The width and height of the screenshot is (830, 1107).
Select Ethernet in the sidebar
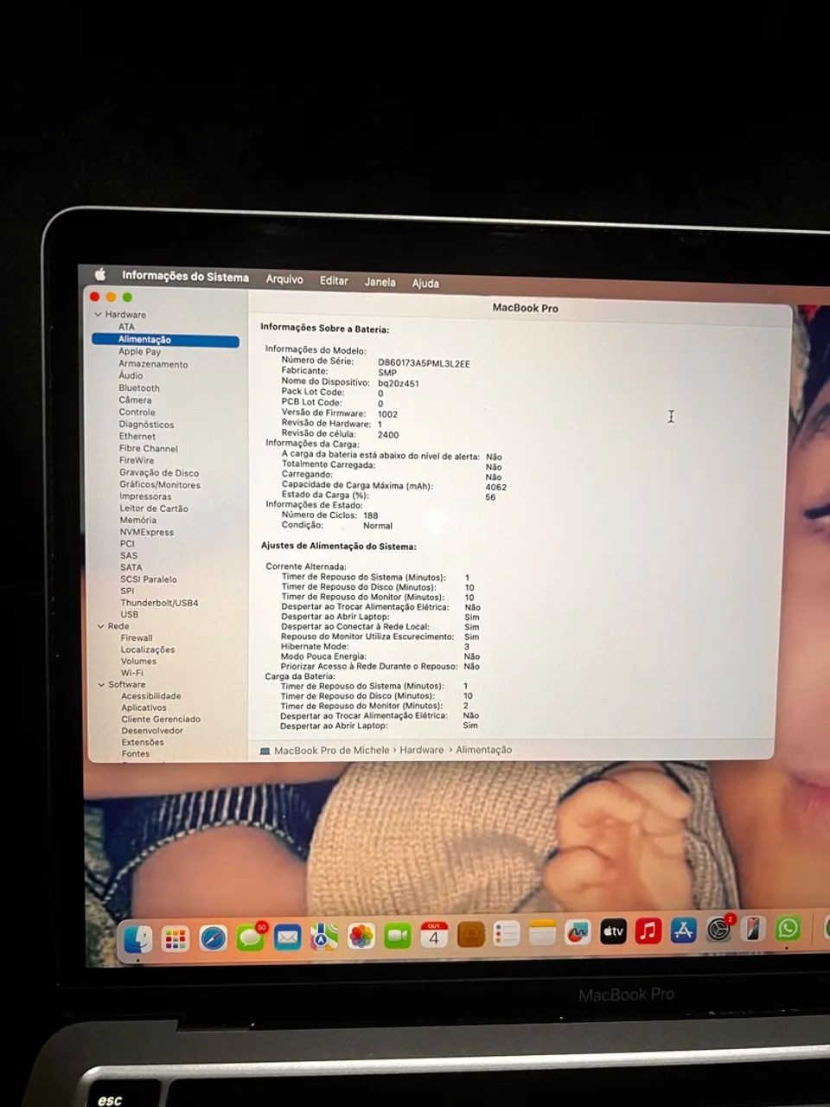tap(137, 436)
